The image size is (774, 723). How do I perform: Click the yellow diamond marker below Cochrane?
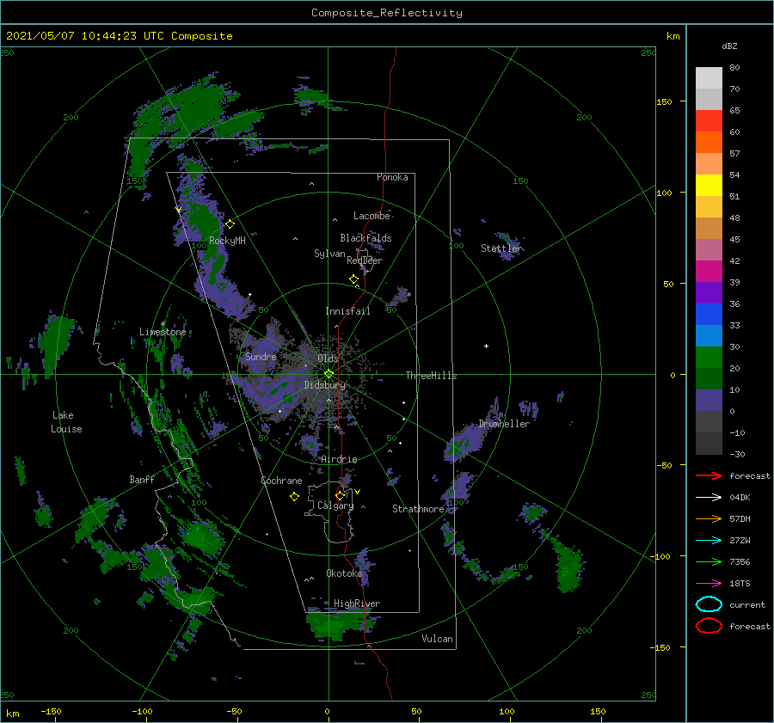point(294,497)
